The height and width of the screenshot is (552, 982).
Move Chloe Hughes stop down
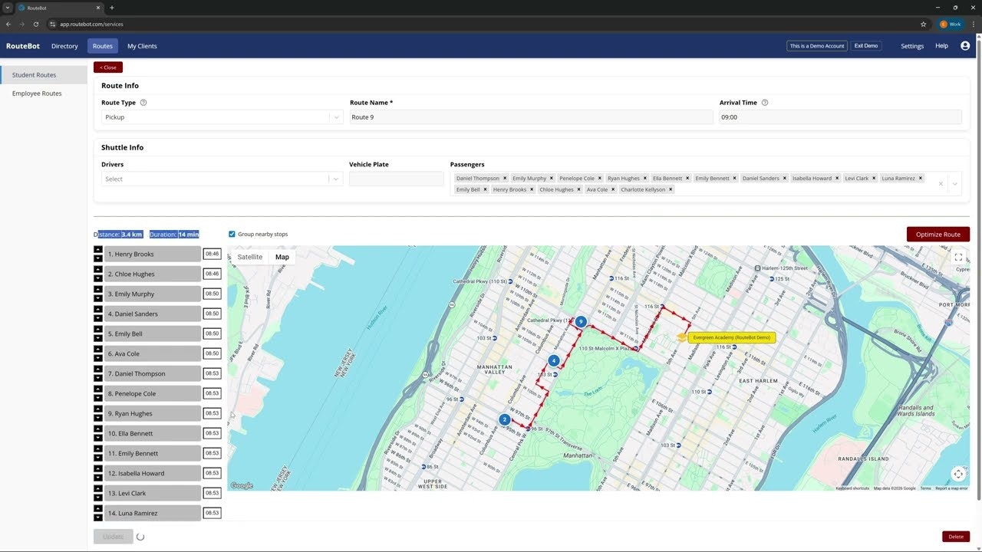[x=97, y=278]
